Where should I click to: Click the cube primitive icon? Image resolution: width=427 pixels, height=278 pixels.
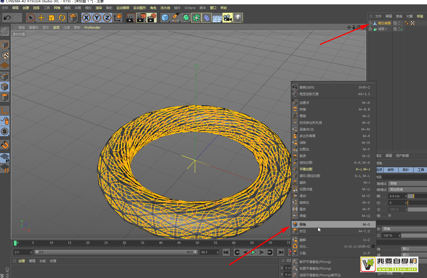[x=165, y=18]
